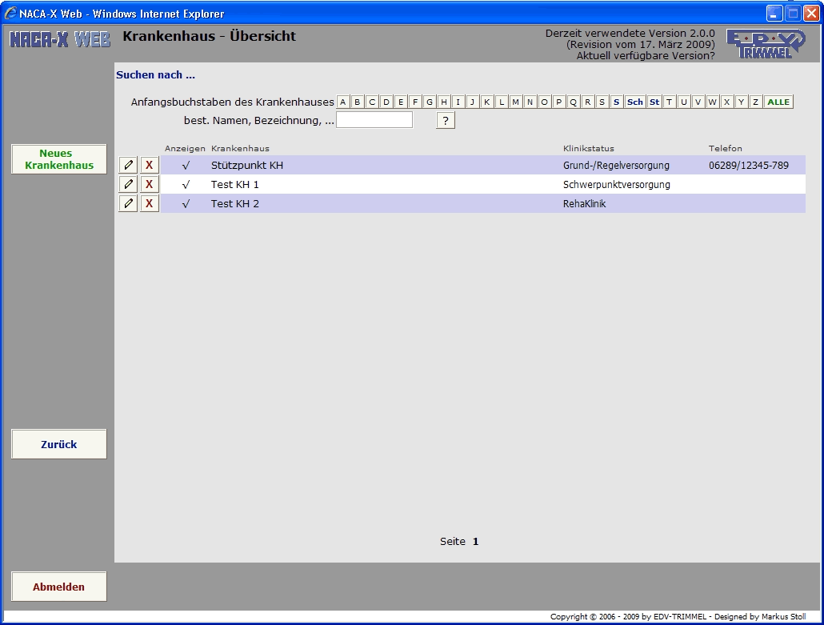Image resolution: width=824 pixels, height=625 pixels.
Task: Filter hospitals starting with R
Action: 587,102
